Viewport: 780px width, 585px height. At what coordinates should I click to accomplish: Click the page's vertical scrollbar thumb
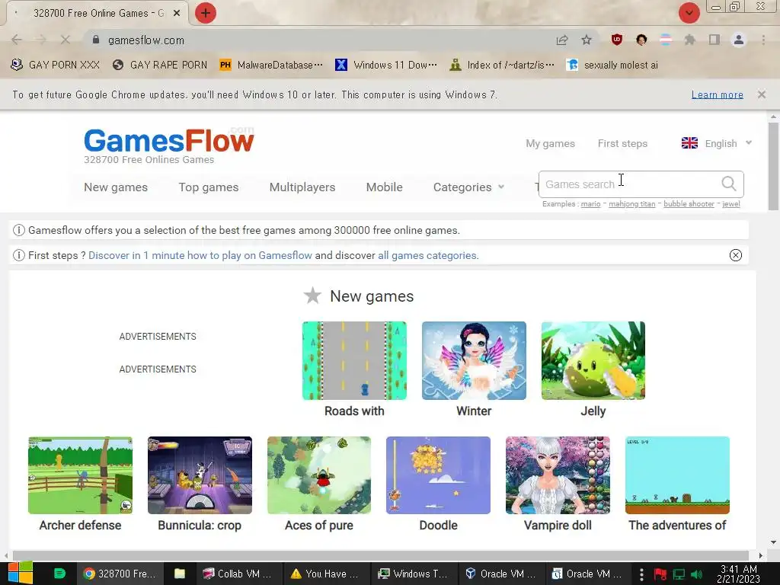point(773,166)
